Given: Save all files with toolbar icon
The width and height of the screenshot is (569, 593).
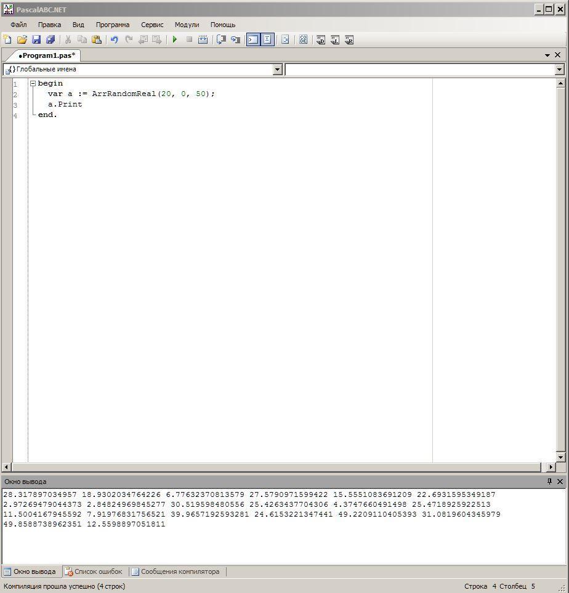Looking at the screenshot, I should [x=50, y=39].
